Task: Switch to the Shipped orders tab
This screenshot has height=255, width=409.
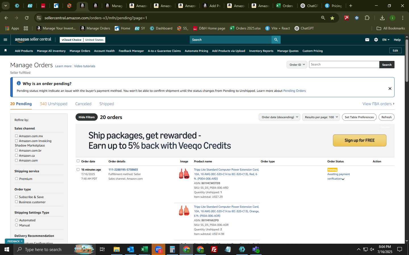Action: pos(107,104)
